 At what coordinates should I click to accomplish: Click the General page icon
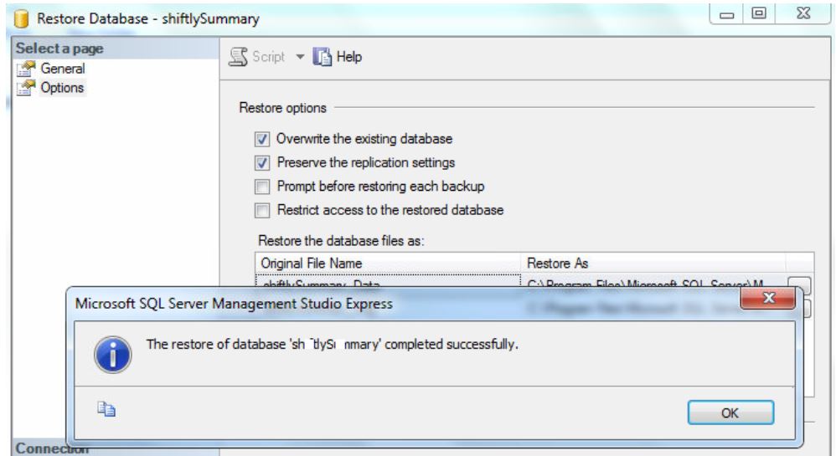pos(26,69)
